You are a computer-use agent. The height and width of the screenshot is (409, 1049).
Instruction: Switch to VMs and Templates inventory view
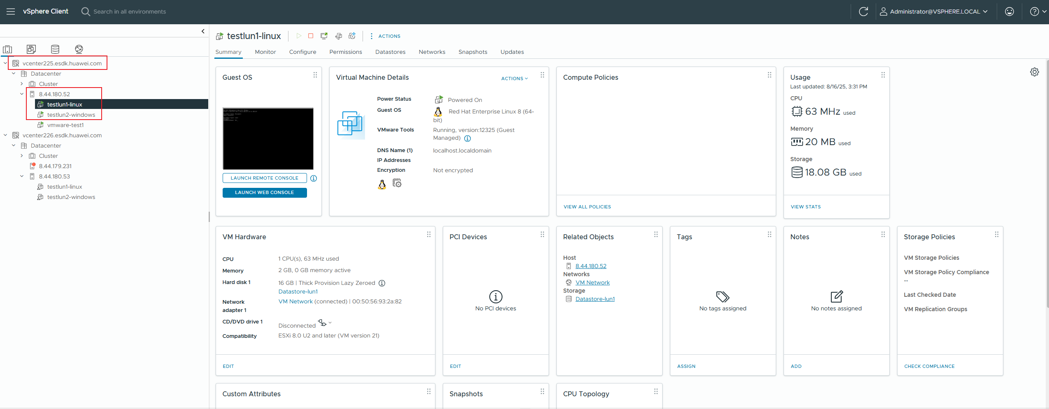click(31, 49)
